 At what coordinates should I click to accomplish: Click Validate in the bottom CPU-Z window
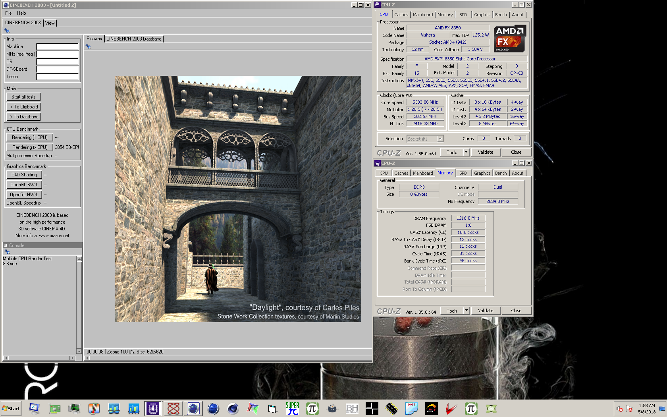click(486, 311)
